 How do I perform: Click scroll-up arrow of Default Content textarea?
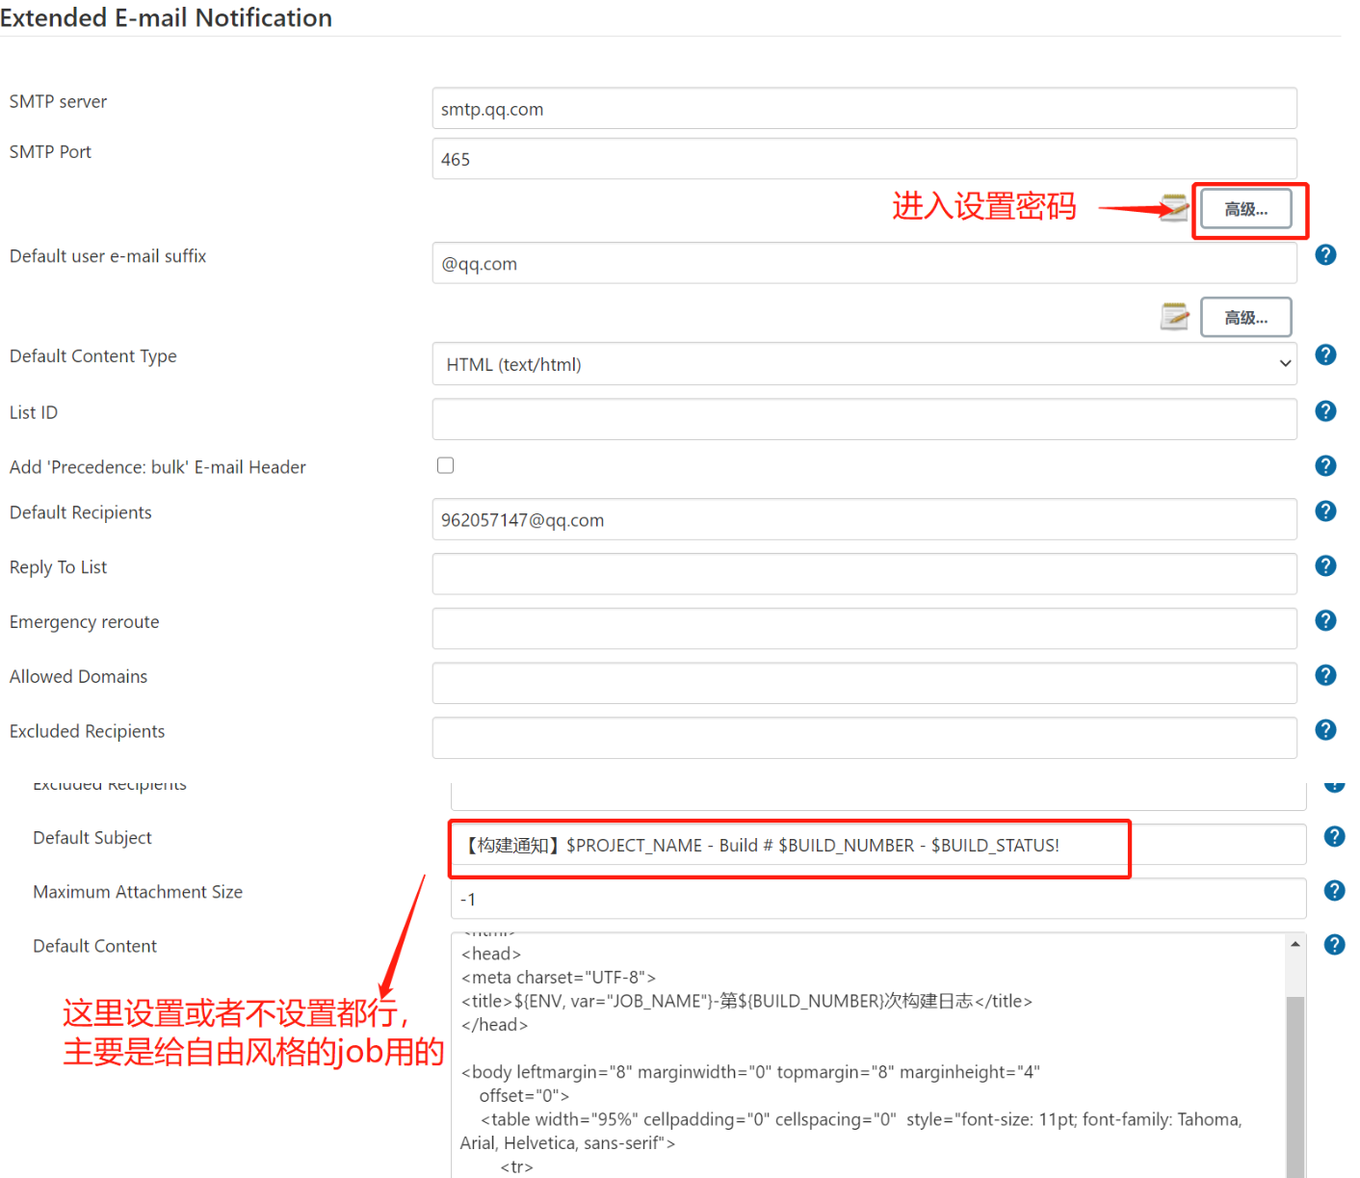click(1295, 944)
